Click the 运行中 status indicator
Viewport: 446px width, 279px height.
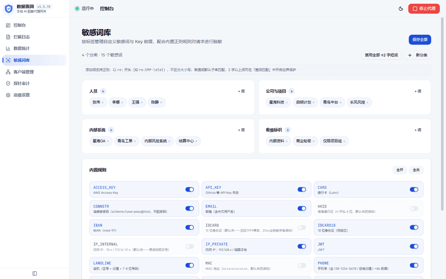point(84,9)
